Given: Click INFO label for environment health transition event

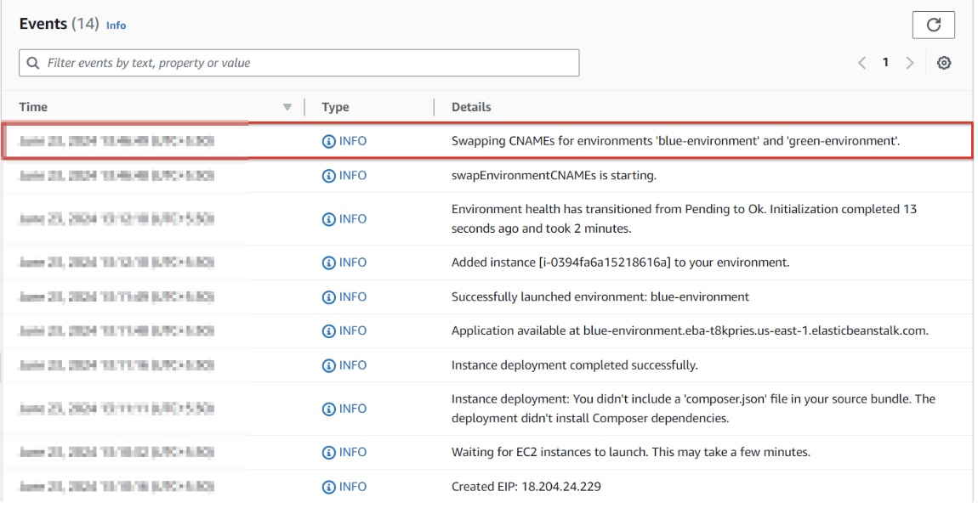Looking at the screenshot, I should (353, 219).
